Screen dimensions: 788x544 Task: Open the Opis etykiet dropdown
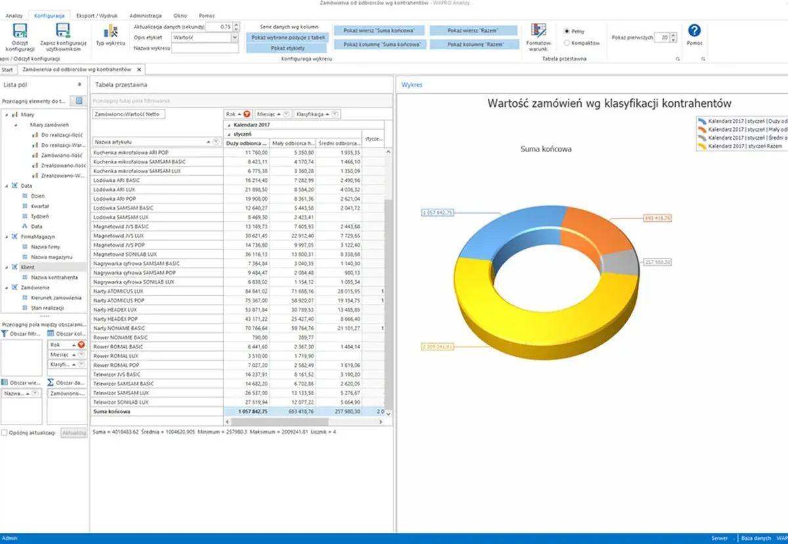[x=234, y=38]
